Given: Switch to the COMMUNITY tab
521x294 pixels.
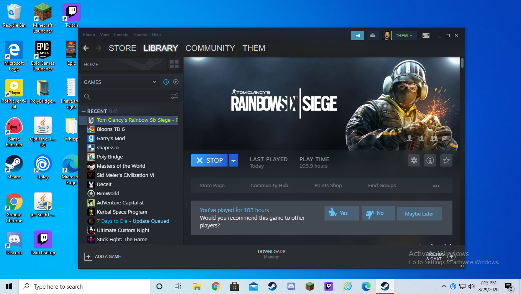Looking at the screenshot, I should tap(210, 48).
